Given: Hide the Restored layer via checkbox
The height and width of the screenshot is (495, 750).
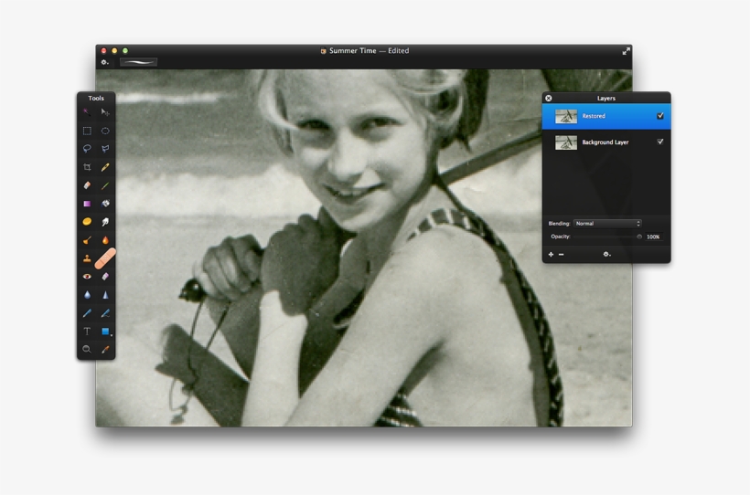Looking at the screenshot, I should tap(660, 116).
